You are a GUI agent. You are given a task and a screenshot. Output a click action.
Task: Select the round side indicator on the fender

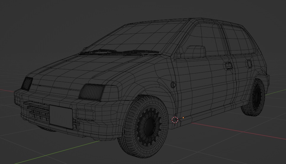(173, 85)
